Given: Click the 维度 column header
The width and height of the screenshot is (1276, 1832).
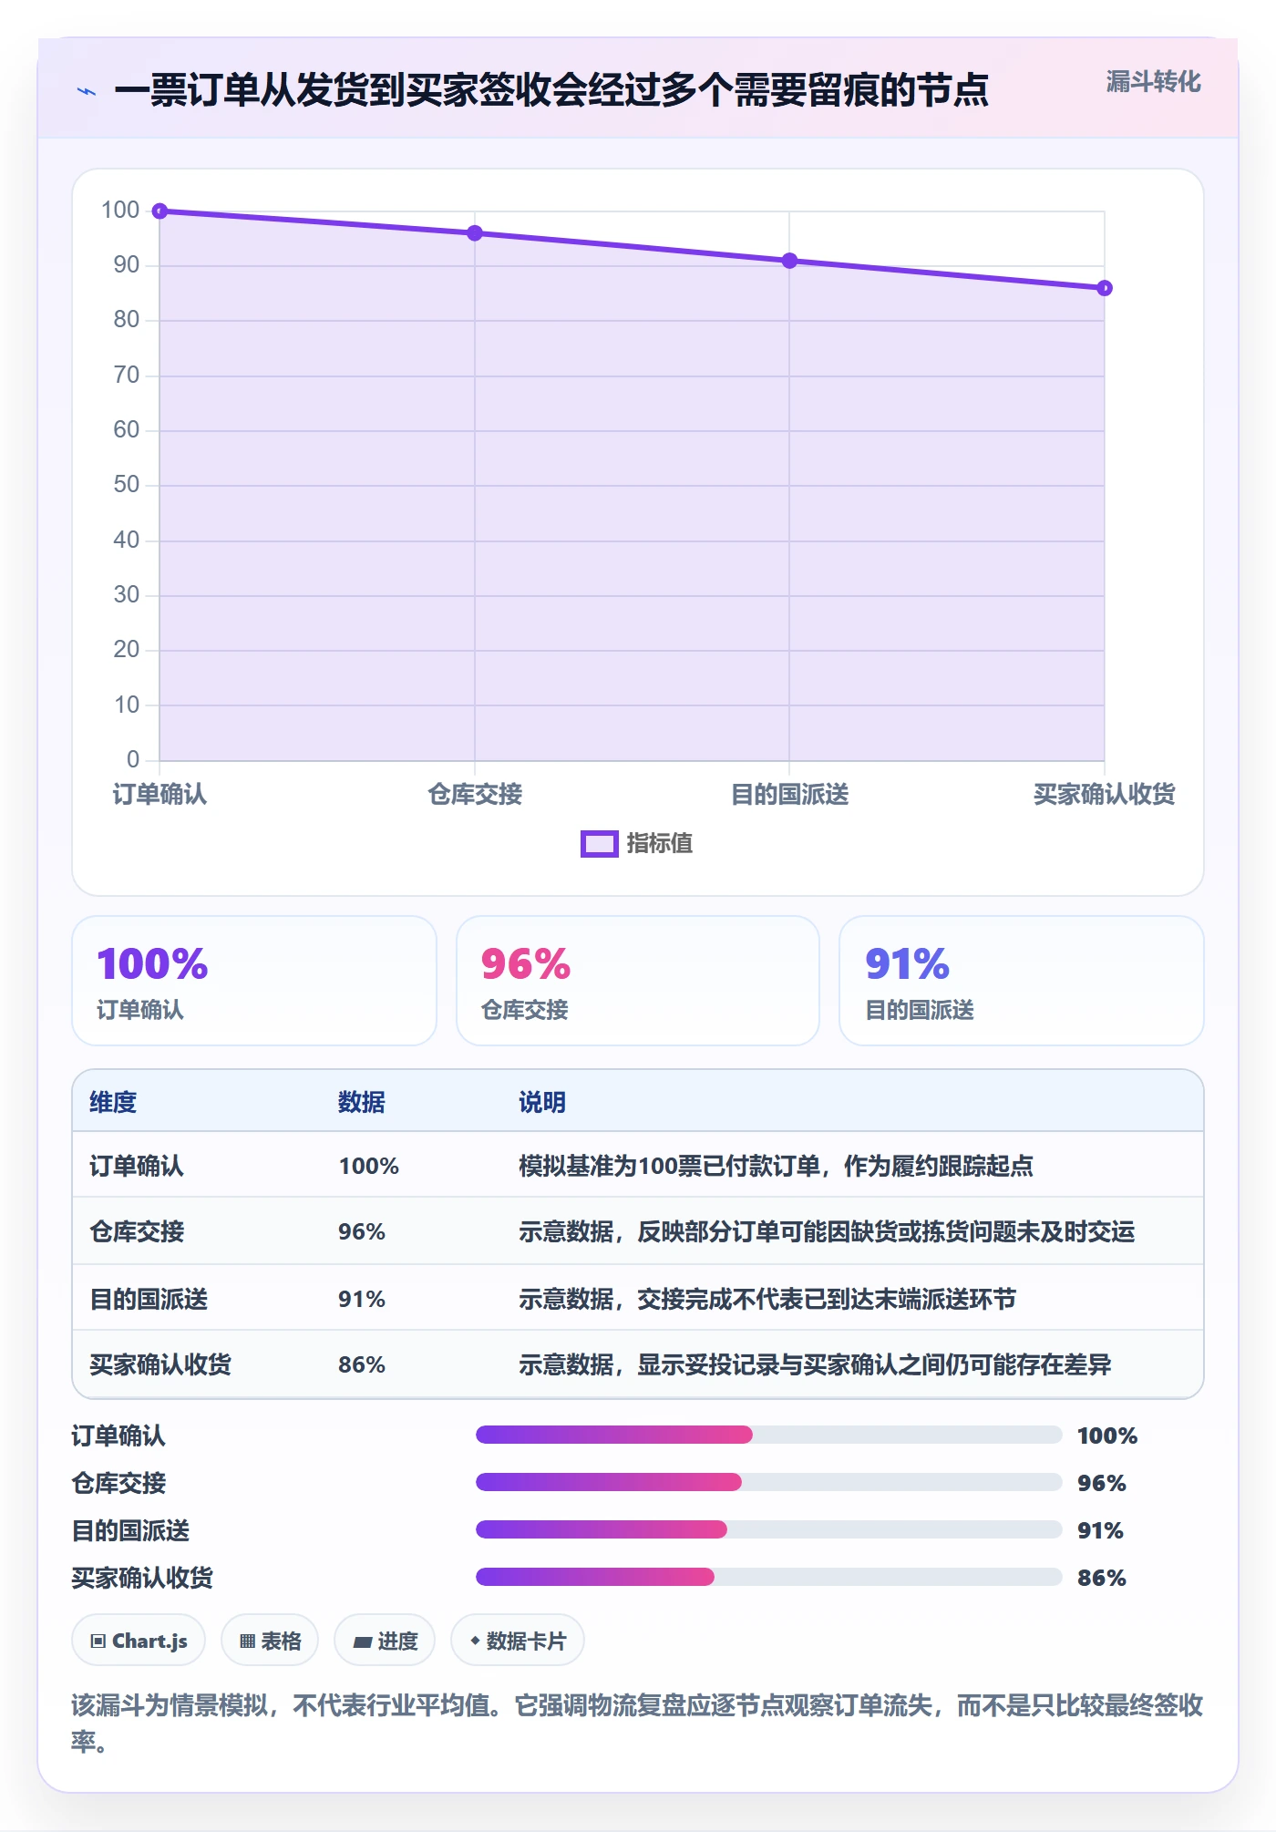Looking at the screenshot, I should coord(113,1102).
